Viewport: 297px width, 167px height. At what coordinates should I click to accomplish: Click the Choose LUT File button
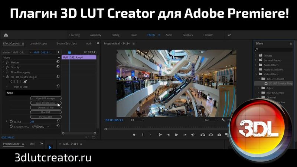46,108
